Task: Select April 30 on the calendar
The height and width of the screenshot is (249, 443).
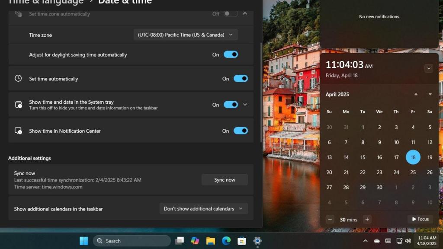Action: tap(379, 187)
